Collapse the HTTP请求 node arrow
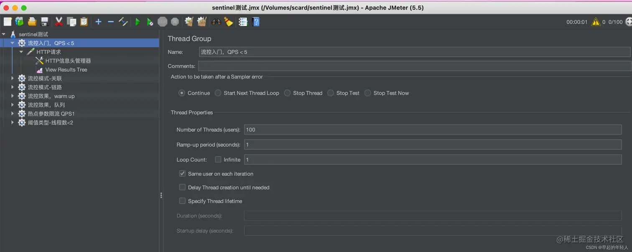 [x=21, y=52]
